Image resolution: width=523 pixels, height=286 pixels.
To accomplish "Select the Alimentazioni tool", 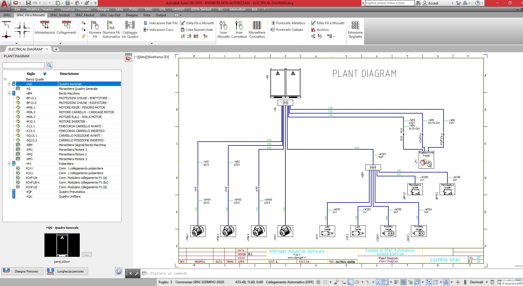I will click(x=45, y=28).
